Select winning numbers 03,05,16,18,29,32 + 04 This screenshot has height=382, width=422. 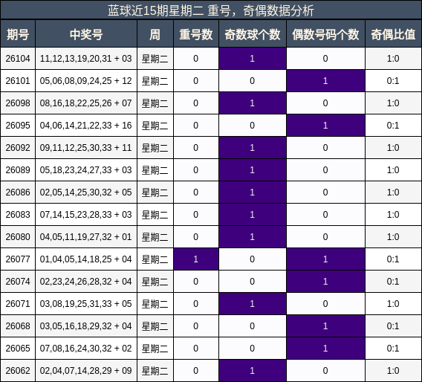[x=86, y=326]
